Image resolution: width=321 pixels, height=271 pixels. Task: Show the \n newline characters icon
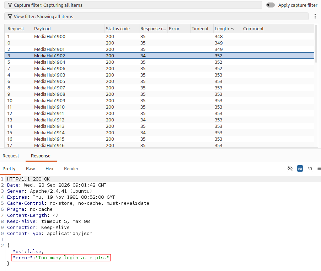[310, 169]
